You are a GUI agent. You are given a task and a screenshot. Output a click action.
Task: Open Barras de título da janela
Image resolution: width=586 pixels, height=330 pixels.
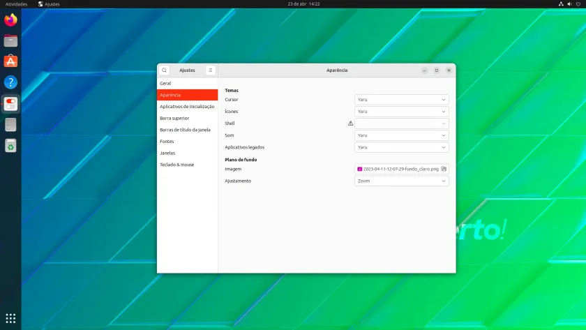(187, 130)
